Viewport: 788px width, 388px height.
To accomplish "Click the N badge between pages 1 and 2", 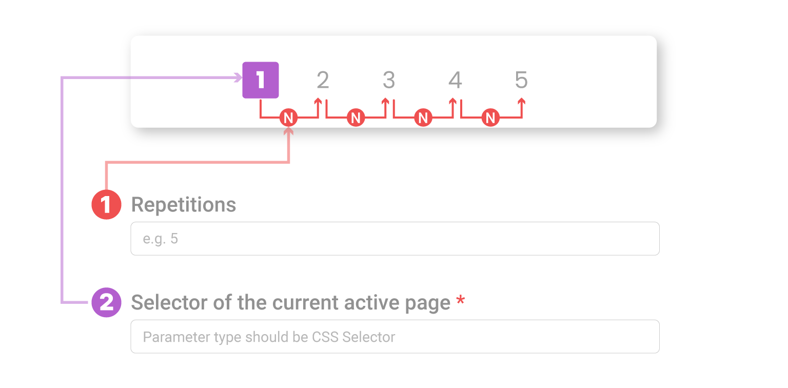I will point(288,118).
